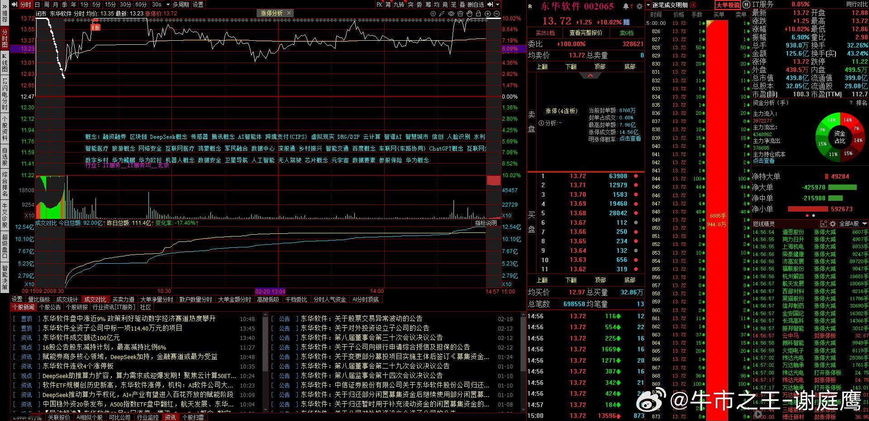Image resolution: width=869 pixels, height=421 pixels.
Task: Click 买251档 button
Action: click(545, 33)
